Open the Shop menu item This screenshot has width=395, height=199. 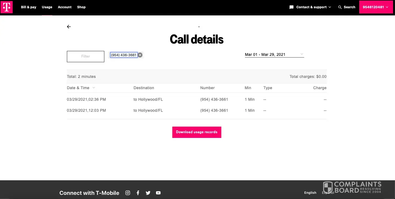coord(81,7)
